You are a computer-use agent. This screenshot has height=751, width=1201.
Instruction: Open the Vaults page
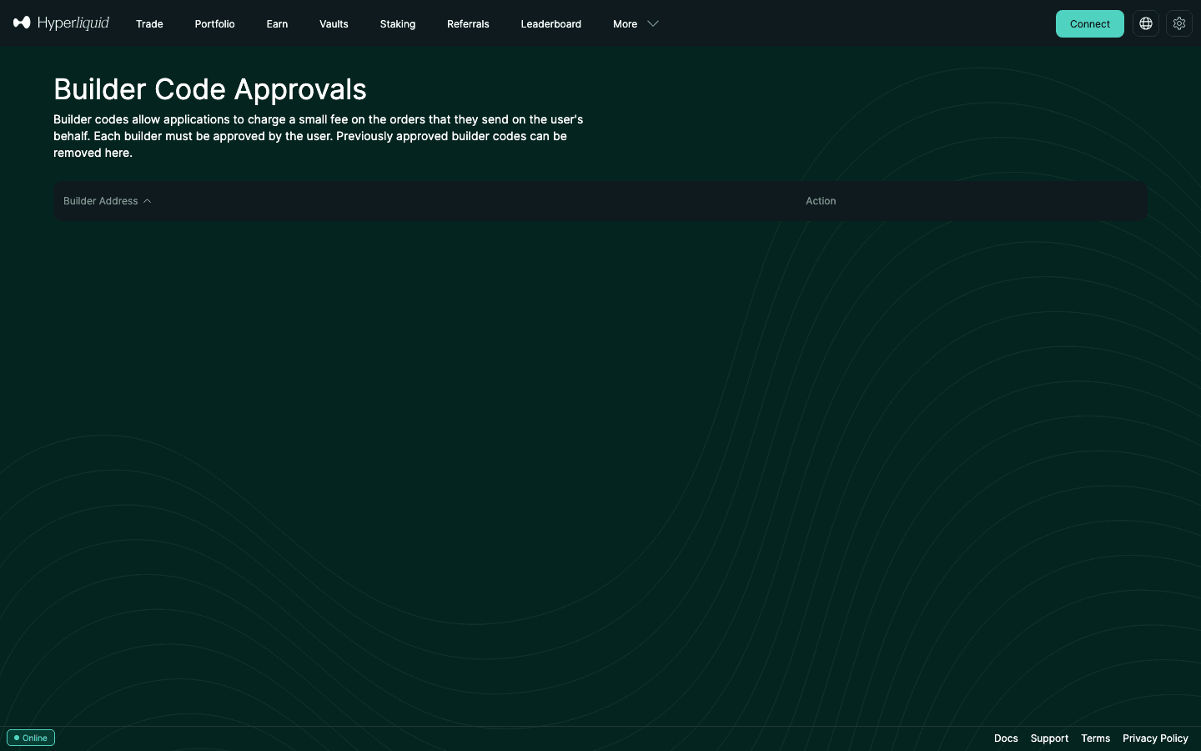coord(334,24)
